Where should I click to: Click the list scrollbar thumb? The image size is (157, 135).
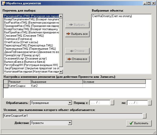click(61, 42)
